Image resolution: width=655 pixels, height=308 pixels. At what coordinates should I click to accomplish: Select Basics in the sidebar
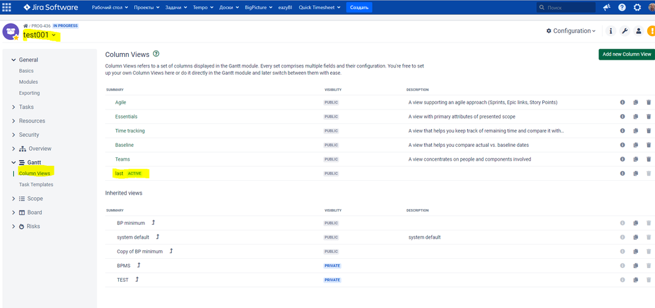[26, 71]
